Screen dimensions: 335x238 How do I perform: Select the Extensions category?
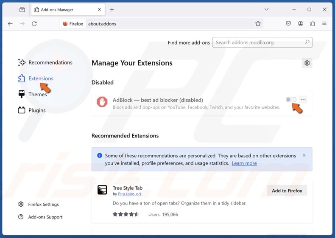point(36,78)
